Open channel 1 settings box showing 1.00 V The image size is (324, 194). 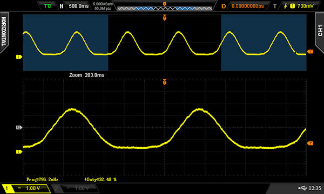[26, 188]
